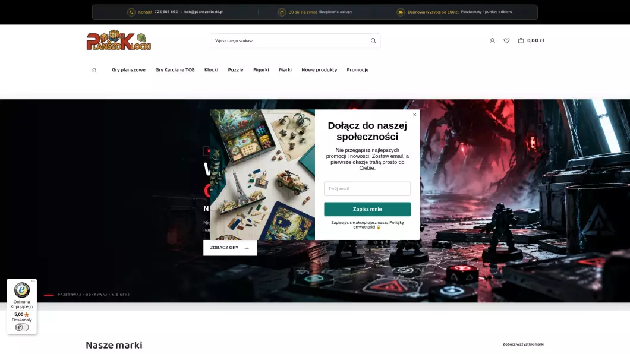630x354 pixels.
Task: Close the newsletter popup
Action: pyautogui.click(x=415, y=115)
